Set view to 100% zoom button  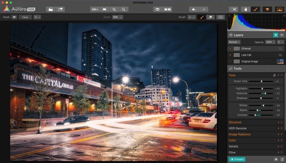(x=95, y=9)
